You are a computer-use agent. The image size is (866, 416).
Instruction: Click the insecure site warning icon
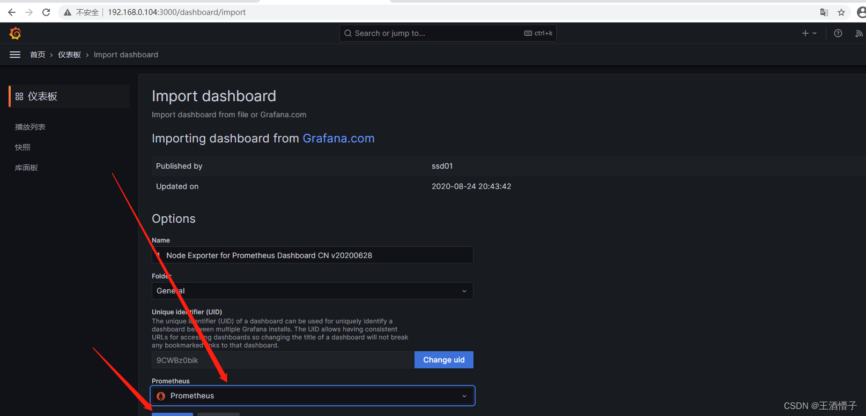(x=68, y=12)
